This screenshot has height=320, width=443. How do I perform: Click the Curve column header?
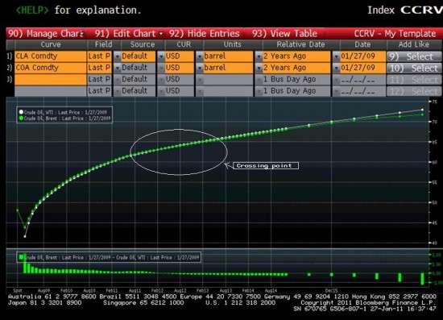pos(51,44)
